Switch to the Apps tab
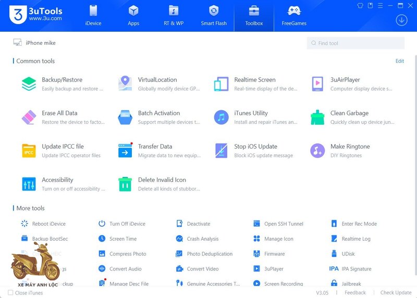 (x=133, y=16)
